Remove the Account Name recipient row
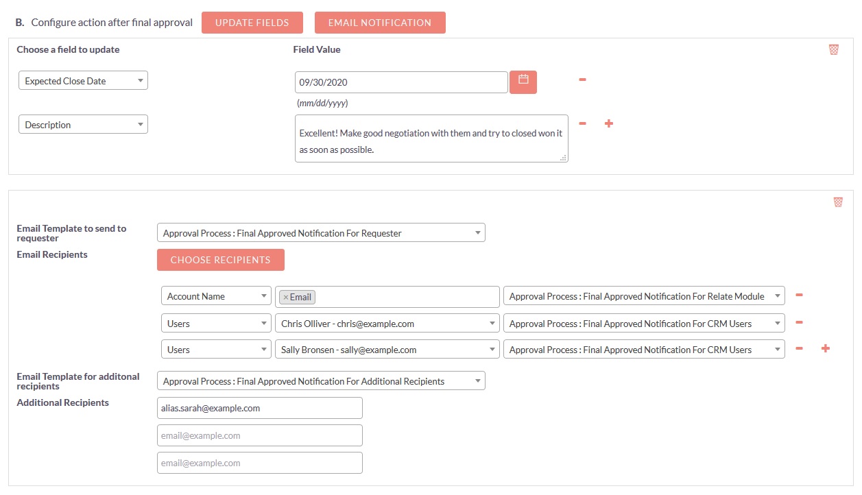862x495 pixels. pyautogui.click(x=799, y=295)
